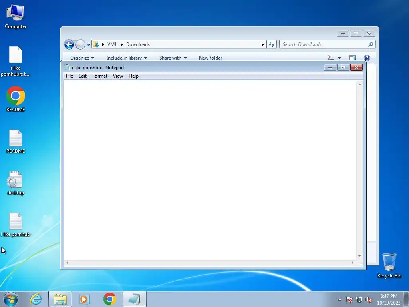This screenshot has height=307, width=409.
Task: Launch Google Chrome from the taskbar
Action: tap(109, 299)
